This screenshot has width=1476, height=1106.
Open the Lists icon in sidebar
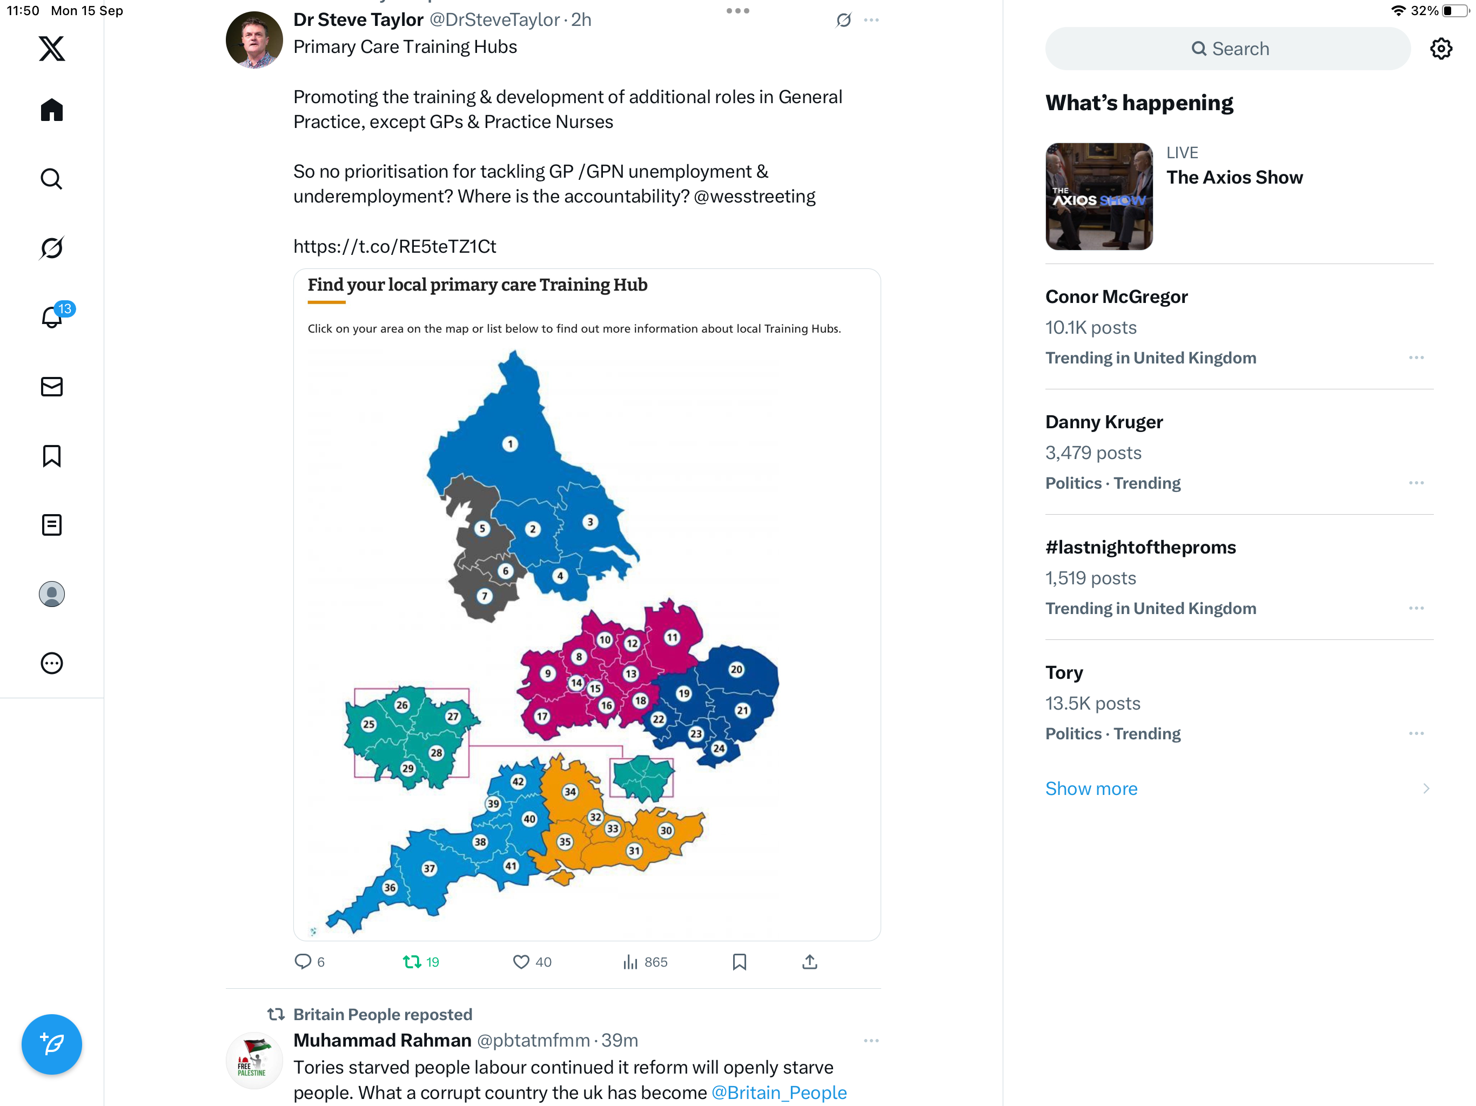[x=51, y=525]
